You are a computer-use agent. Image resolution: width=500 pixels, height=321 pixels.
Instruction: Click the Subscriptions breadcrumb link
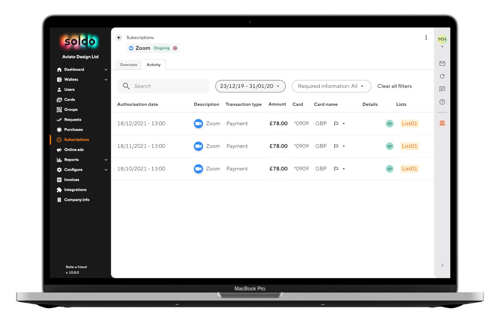(140, 37)
